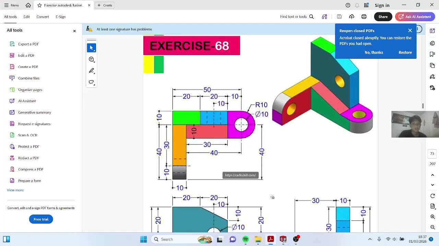Open the Comments pane icon

click(x=432, y=43)
